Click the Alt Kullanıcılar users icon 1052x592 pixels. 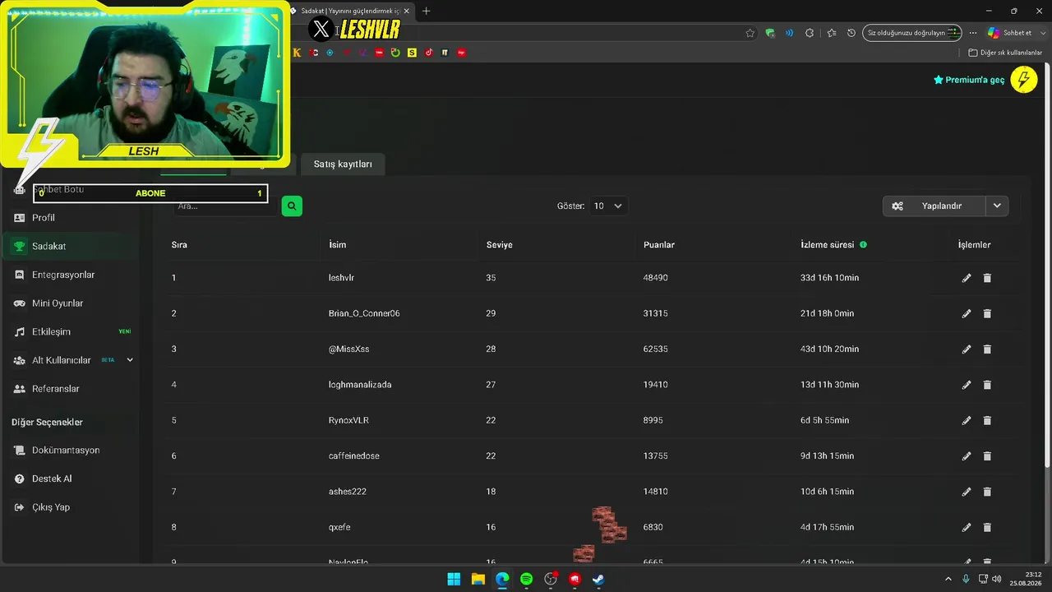click(x=20, y=360)
